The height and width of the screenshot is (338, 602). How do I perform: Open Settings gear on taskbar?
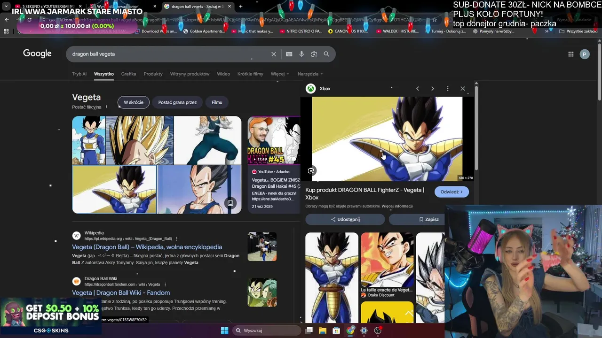pyautogui.click(x=364, y=330)
